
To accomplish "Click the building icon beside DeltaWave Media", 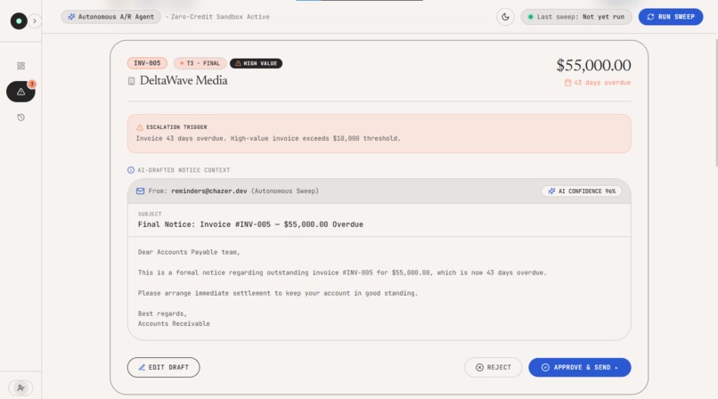I will pyautogui.click(x=132, y=81).
